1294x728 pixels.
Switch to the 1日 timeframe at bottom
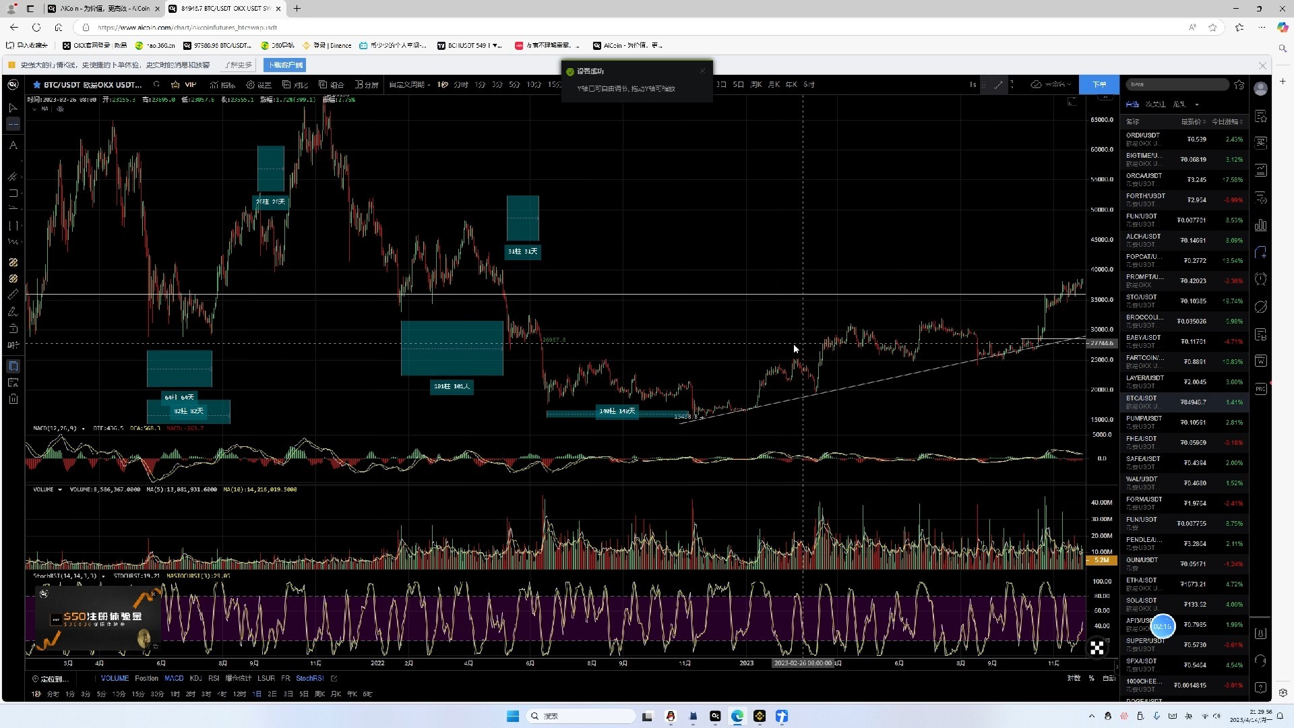pos(256,694)
